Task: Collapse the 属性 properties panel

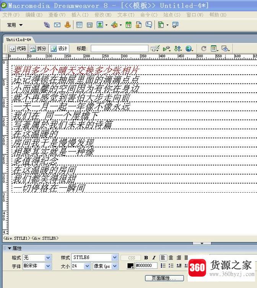Action: pyautogui.click(x=10, y=248)
